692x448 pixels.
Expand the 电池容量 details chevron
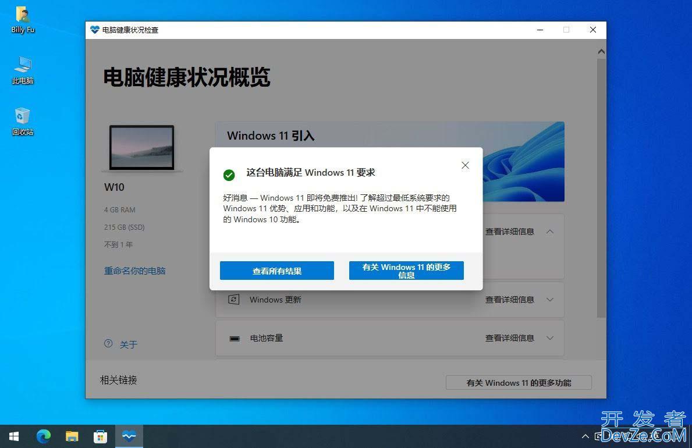pos(550,338)
